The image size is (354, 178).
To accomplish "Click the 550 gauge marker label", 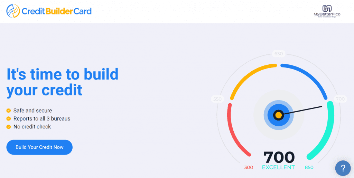I will 217,99.
